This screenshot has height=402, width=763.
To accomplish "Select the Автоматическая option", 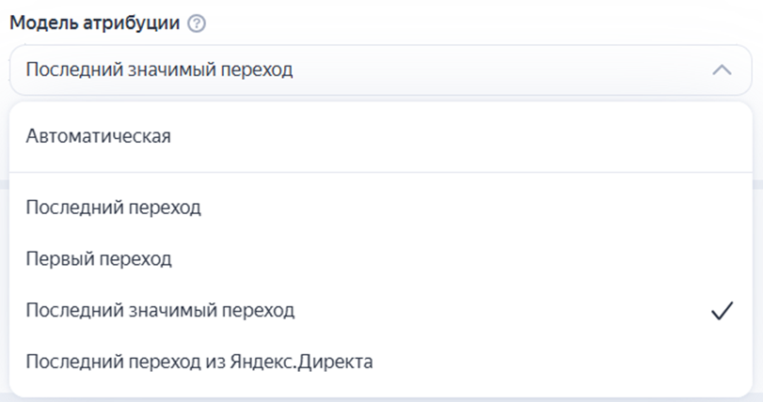I will click(99, 136).
